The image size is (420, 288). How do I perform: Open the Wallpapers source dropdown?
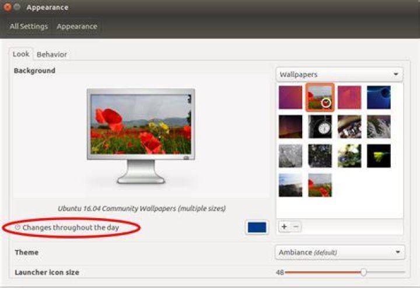pyautogui.click(x=339, y=74)
